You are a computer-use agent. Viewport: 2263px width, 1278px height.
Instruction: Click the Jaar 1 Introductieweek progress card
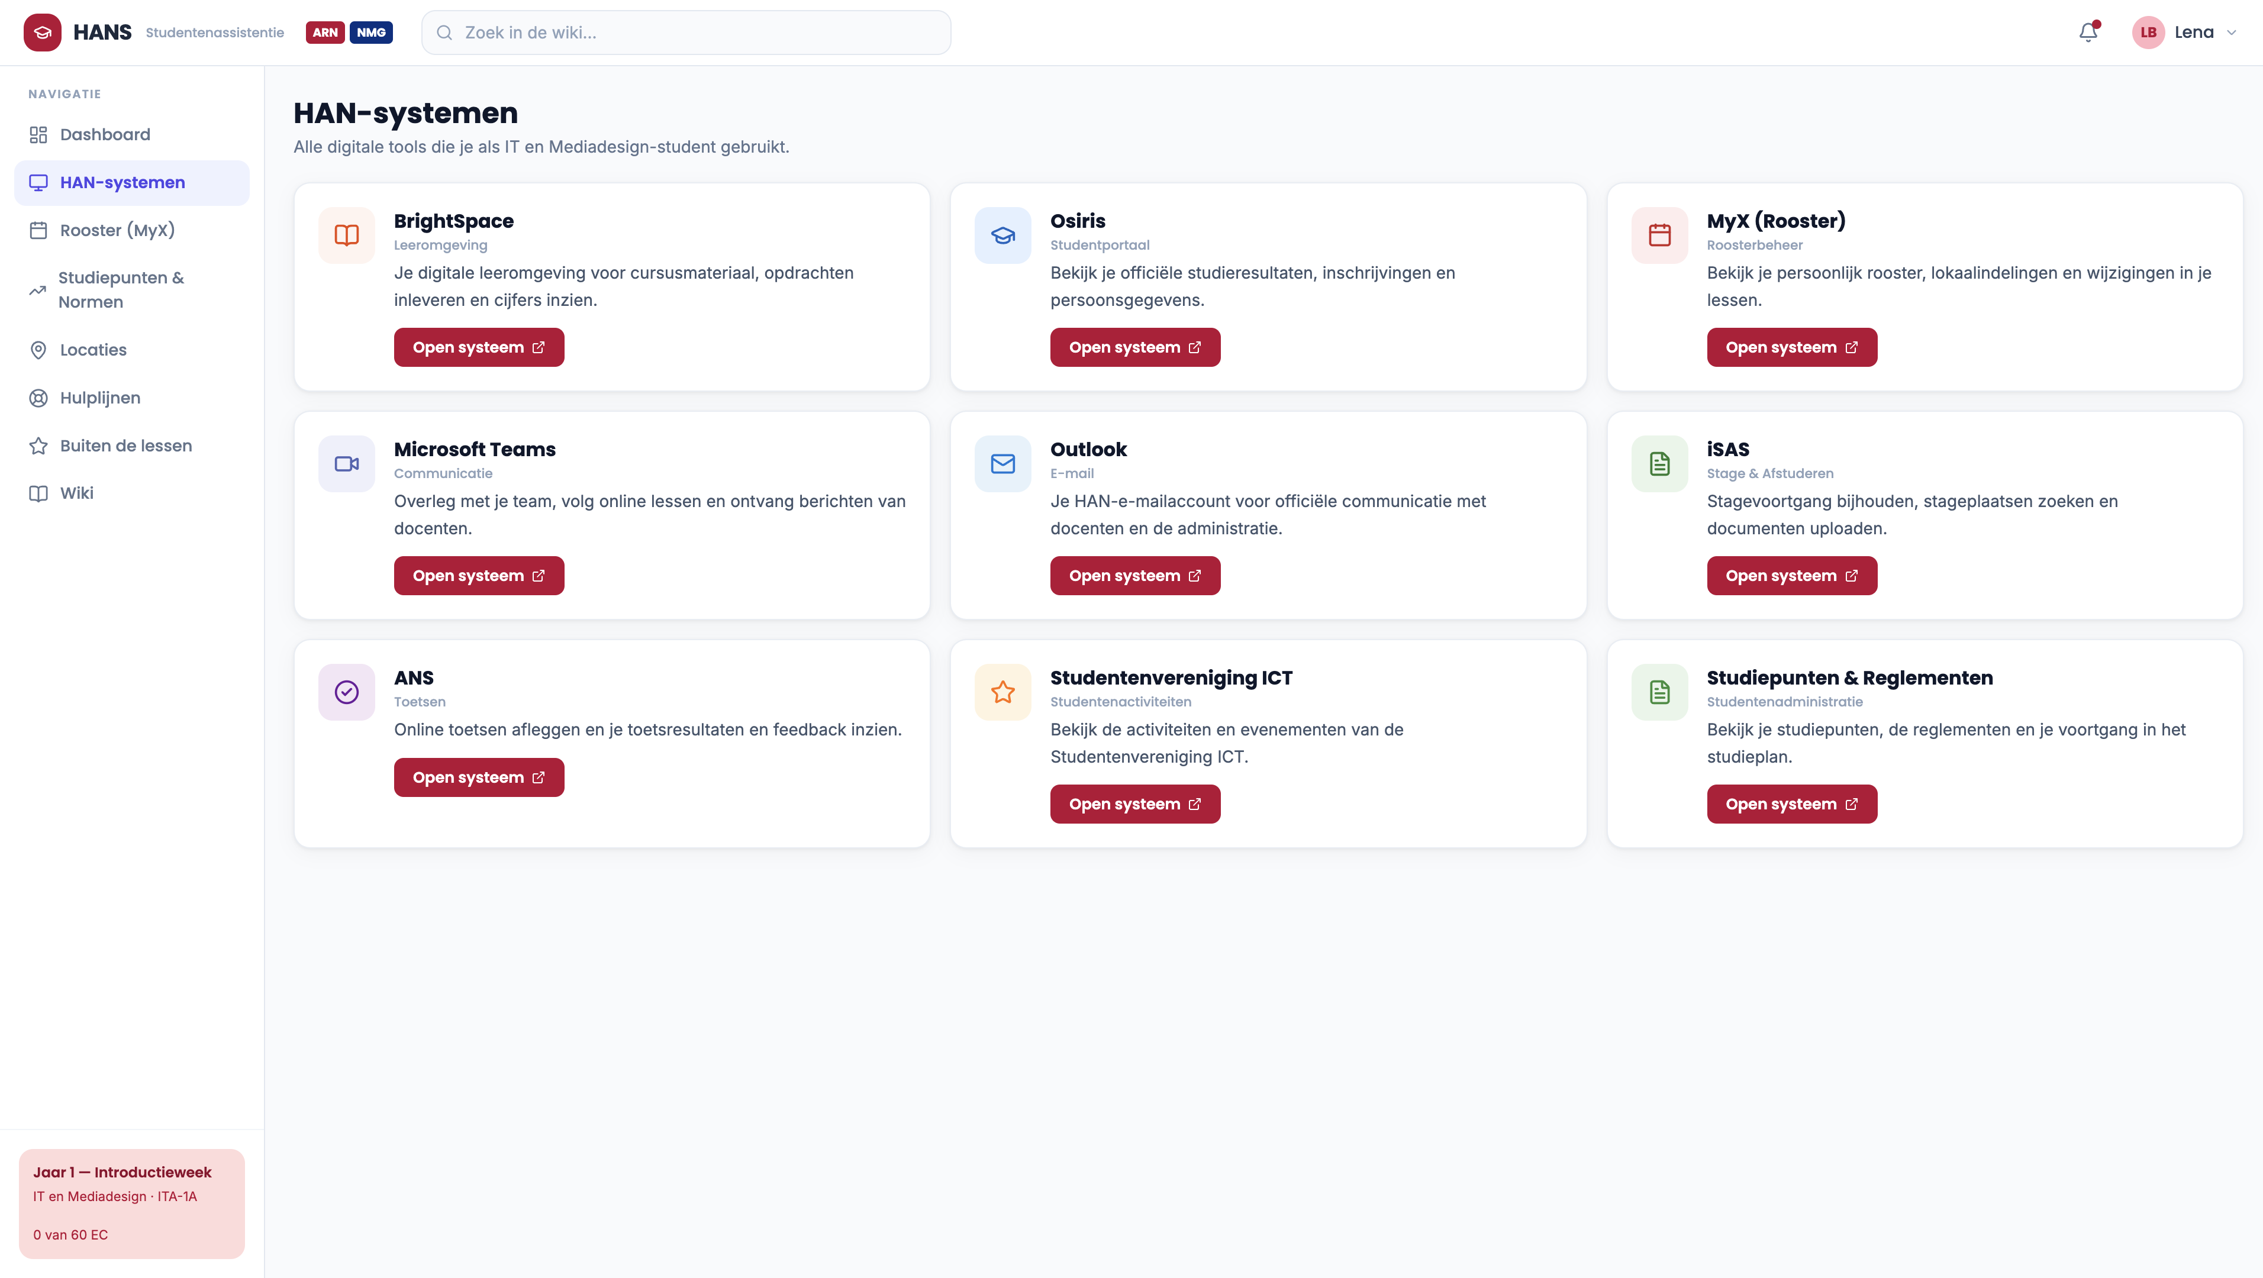point(132,1204)
